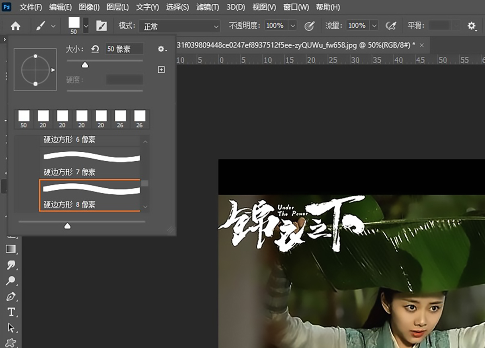
Task: Select the Zoom tool
Action: 11,280
